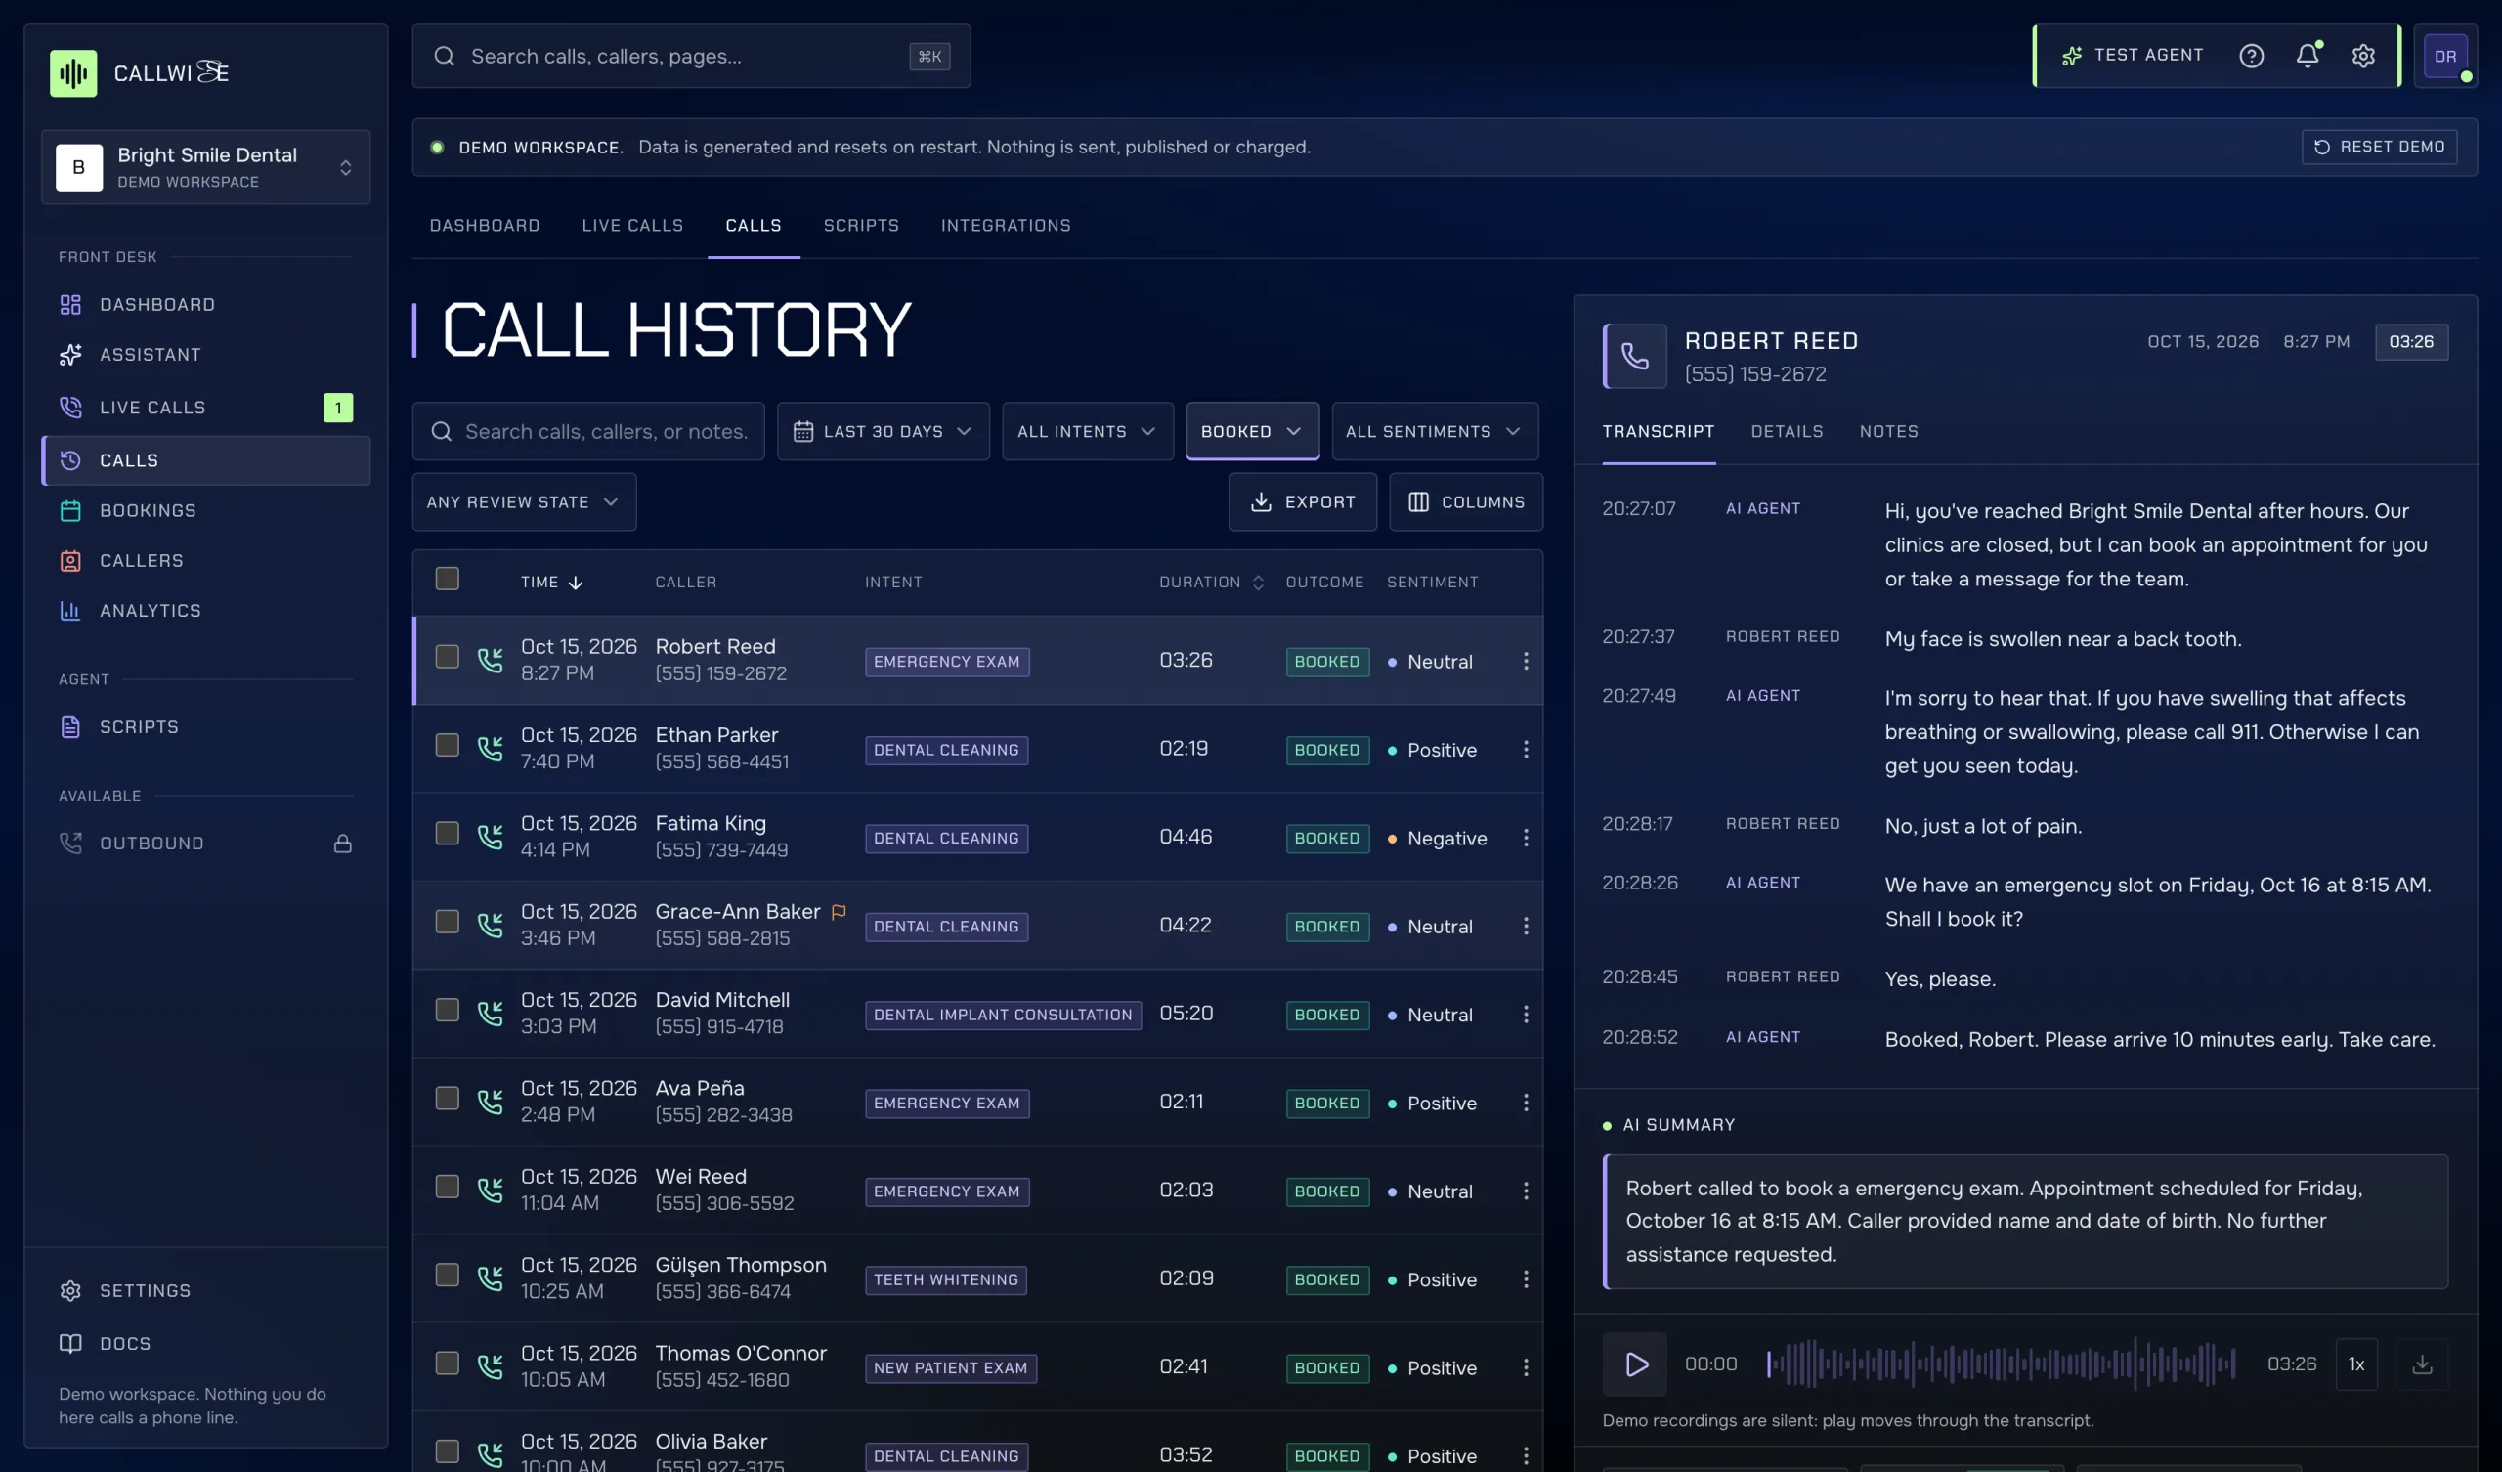This screenshot has width=2502, height=1472.
Task: Select the Robert Reed call checkbox
Action: pos(447,657)
